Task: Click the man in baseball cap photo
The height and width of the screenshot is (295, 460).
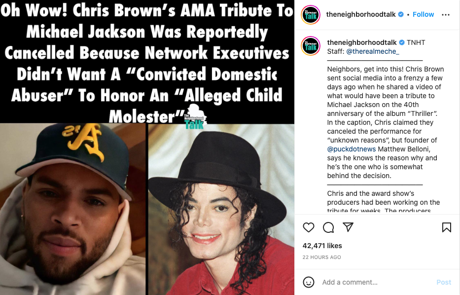Action: click(x=73, y=209)
